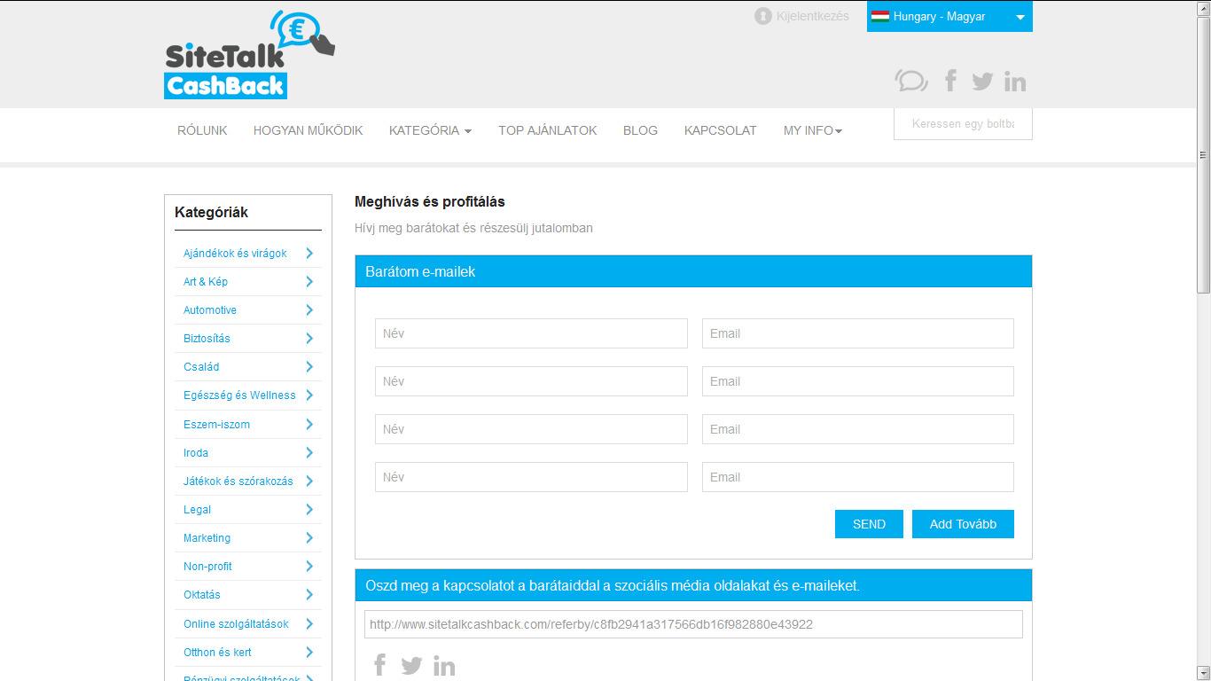Click the chevron next to Non-profit

point(309,567)
